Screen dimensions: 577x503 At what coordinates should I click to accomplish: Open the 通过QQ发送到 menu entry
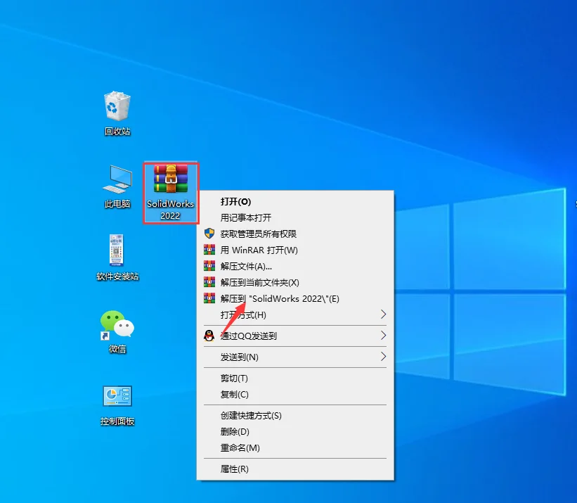coord(295,336)
